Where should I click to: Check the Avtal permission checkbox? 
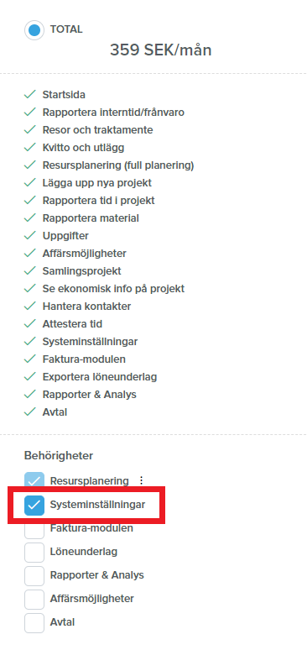pos(34,622)
